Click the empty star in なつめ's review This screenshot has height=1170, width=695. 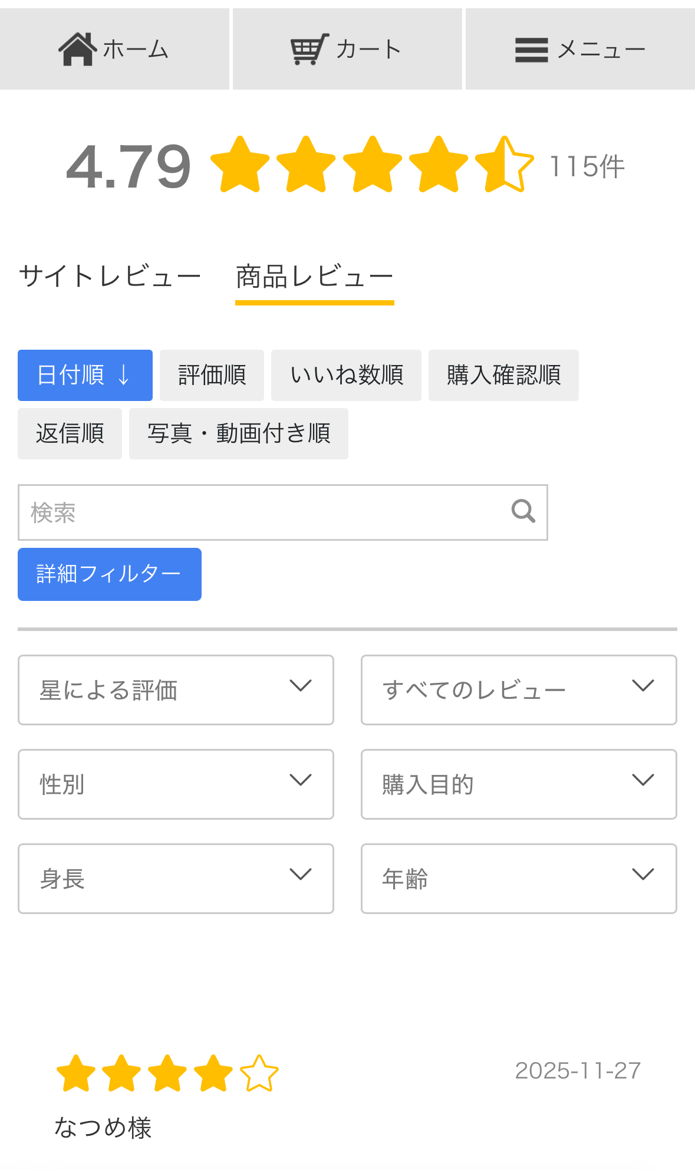259,1073
